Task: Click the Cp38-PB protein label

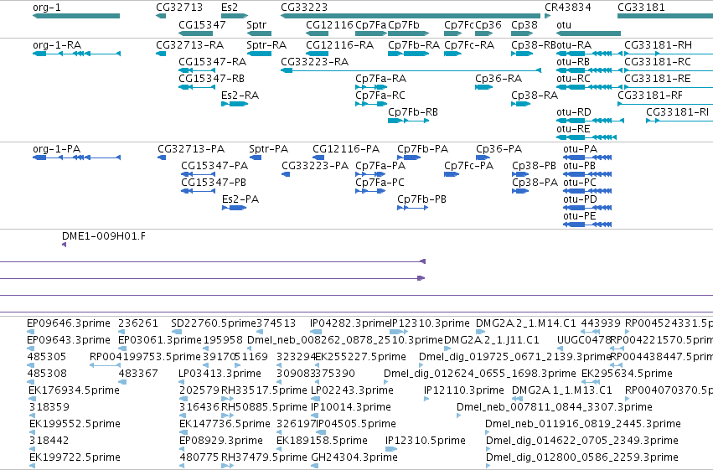Action: pos(535,166)
